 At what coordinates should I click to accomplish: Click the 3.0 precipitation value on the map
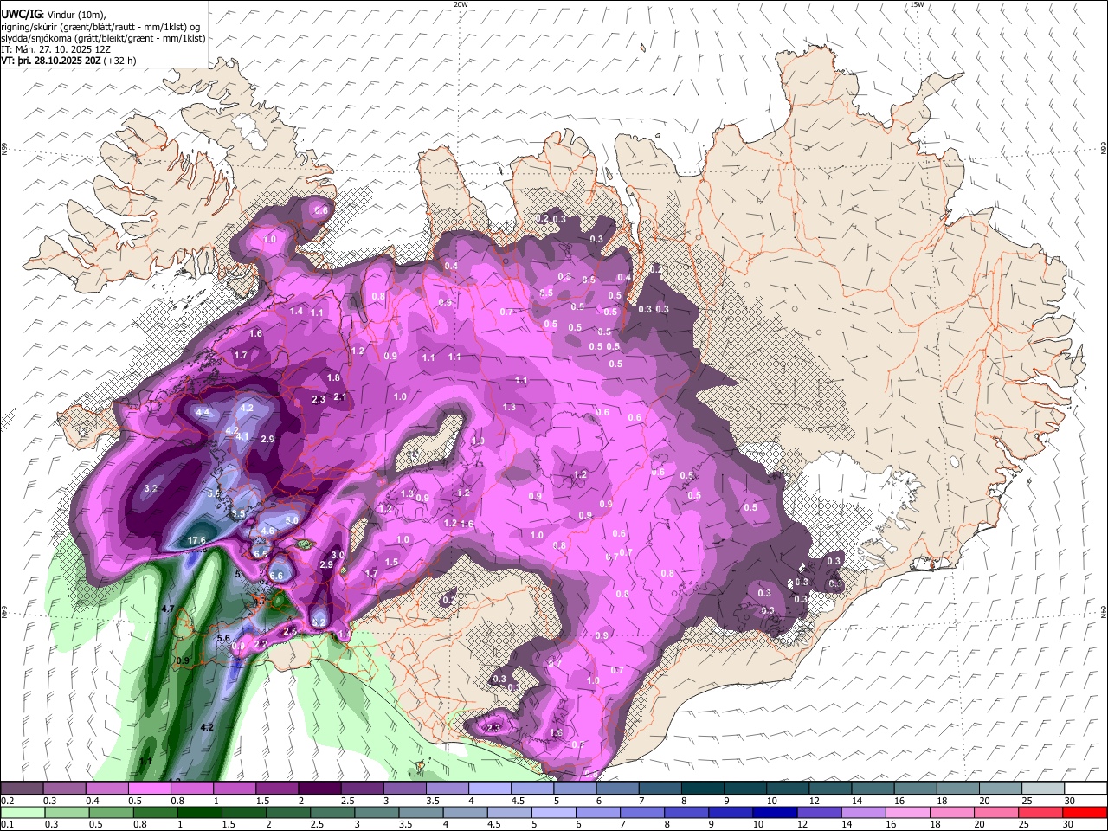(x=338, y=555)
